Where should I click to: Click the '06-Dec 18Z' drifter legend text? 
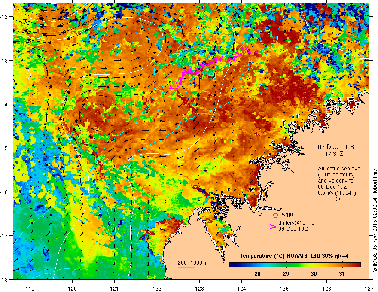[293, 229]
